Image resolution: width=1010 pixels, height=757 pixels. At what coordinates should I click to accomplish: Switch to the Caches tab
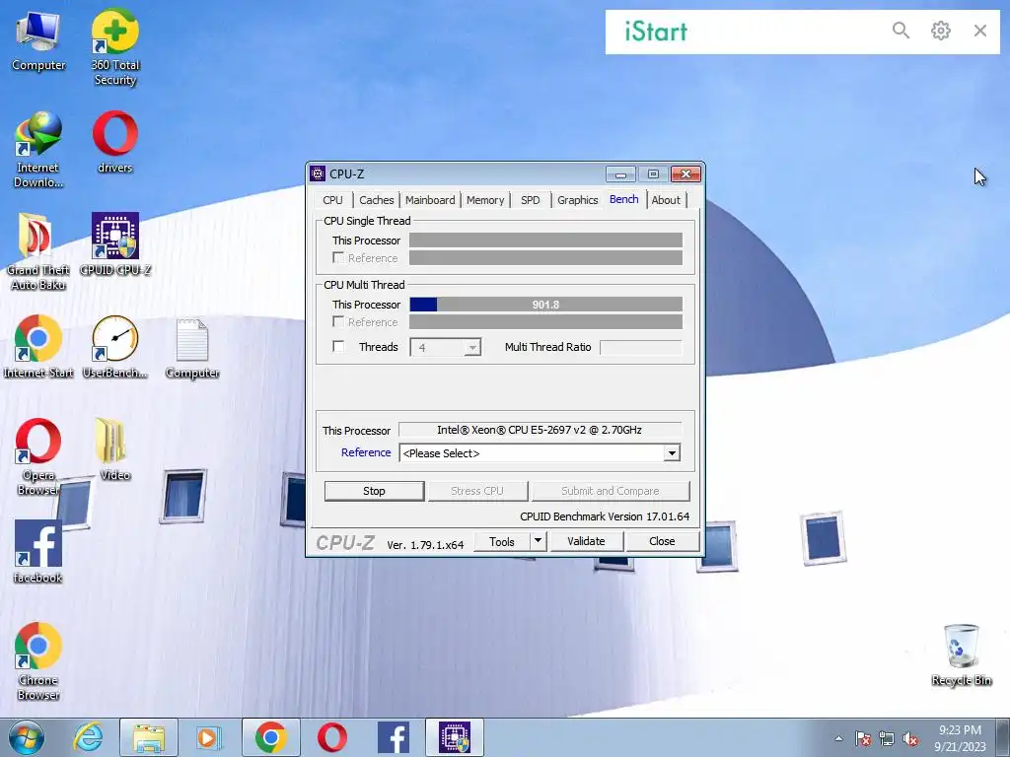pos(376,200)
